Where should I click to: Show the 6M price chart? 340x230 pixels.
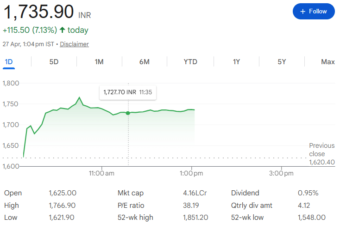click(145, 62)
